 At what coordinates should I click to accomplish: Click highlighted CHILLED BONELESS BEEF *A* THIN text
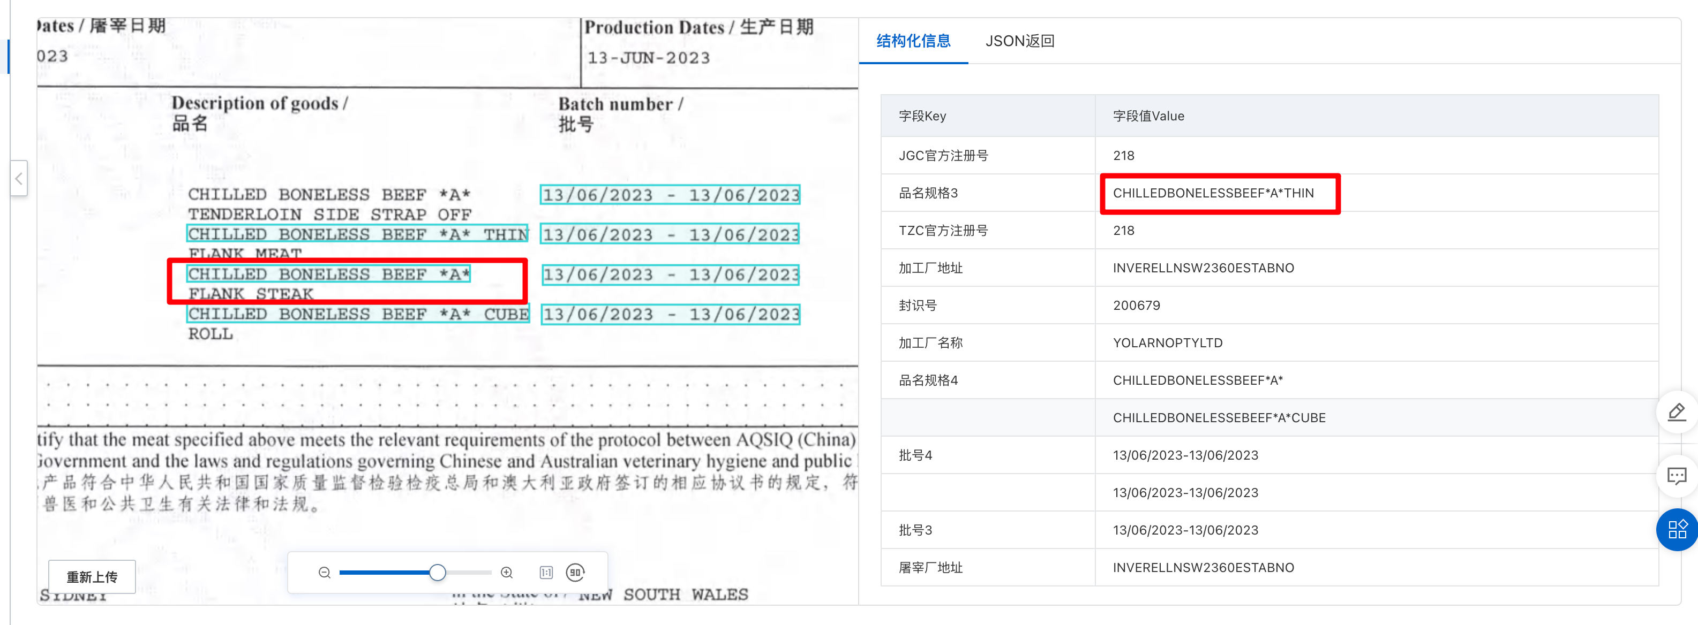coord(358,234)
